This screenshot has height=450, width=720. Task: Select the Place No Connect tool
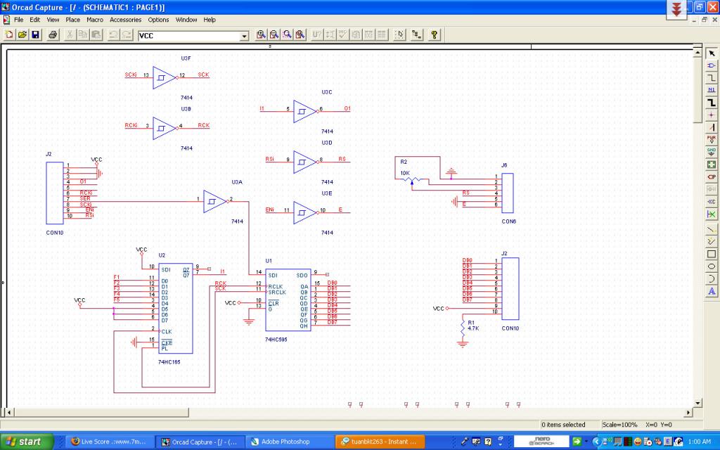[712, 214]
